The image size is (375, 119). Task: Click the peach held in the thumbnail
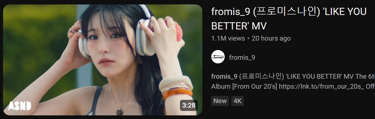tap(173, 30)
